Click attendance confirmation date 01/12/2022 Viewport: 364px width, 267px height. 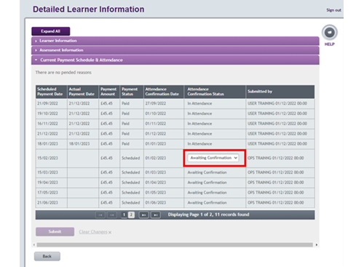pos(156,134)
